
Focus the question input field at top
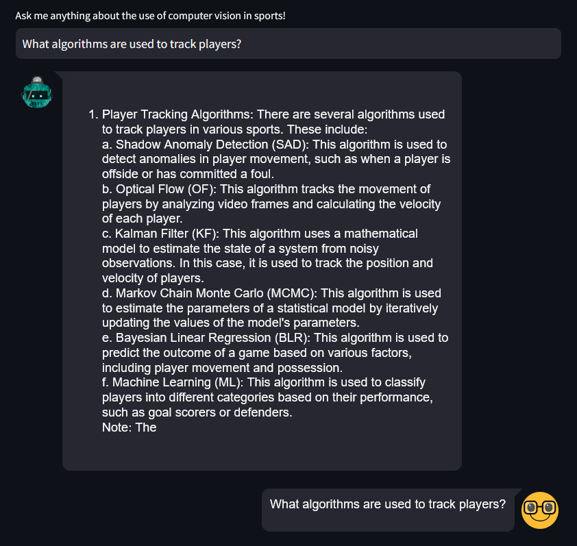pyautogui.click(x=288, y=44)
